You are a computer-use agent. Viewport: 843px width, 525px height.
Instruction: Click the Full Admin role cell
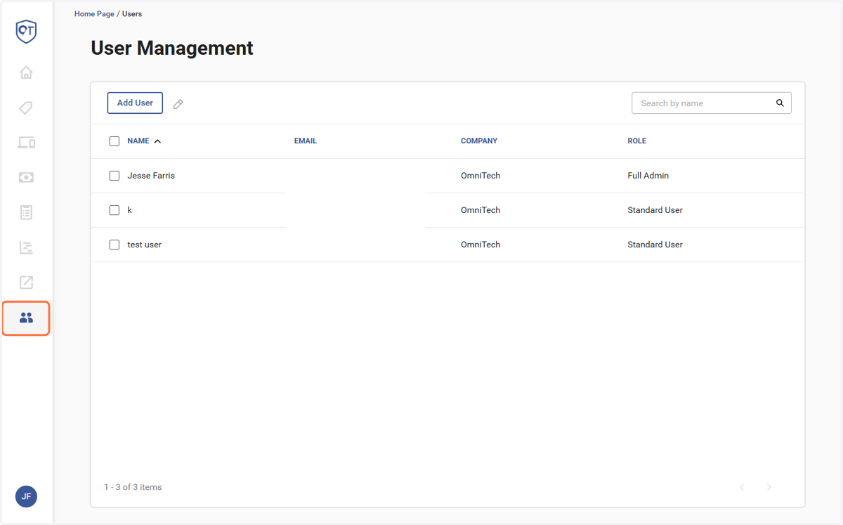point(648,176)
